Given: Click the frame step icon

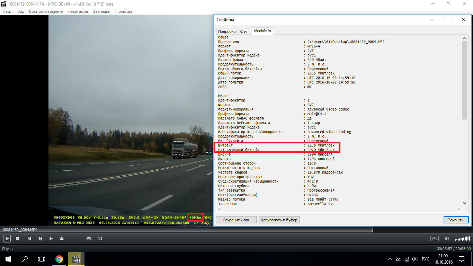Looking at the screenshot, I should (x=51, y=239).
